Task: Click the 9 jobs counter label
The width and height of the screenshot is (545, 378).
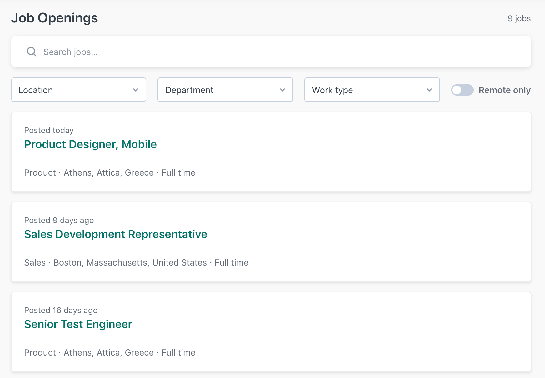Action: [x=519, y=18]
